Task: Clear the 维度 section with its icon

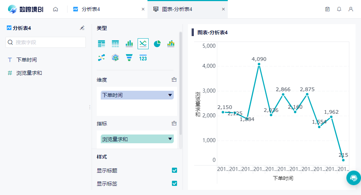Action: pyautogui.click(x=174, y=79)
